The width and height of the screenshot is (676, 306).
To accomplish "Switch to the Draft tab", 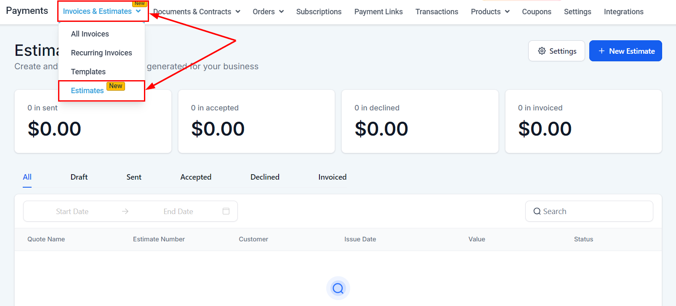I will point(79,177).
